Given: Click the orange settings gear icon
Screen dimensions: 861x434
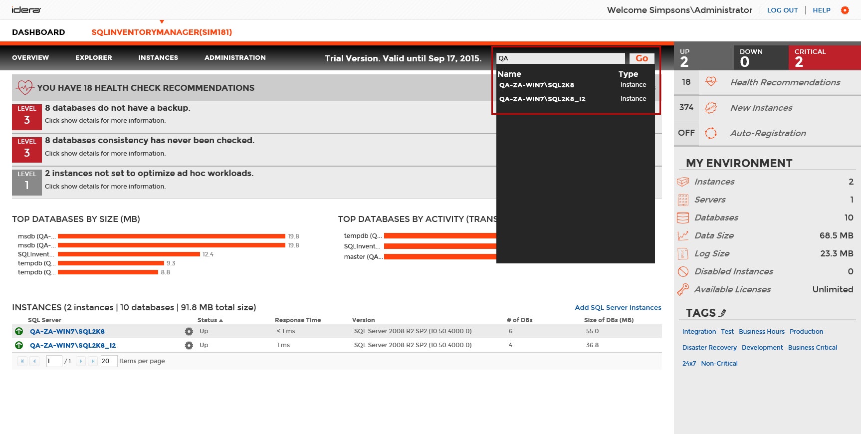Looking at the screenshot, I should click(x=845, y=10).
